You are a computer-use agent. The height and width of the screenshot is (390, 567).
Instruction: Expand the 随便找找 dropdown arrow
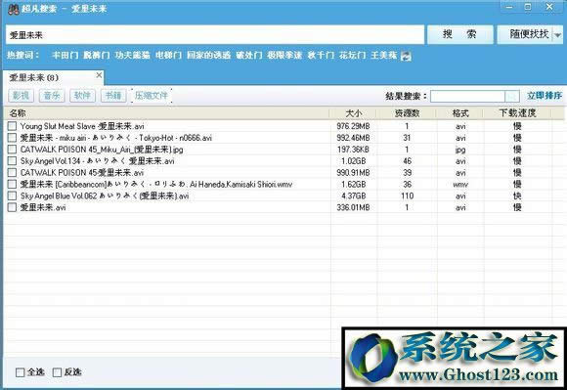tap(558, 35)
